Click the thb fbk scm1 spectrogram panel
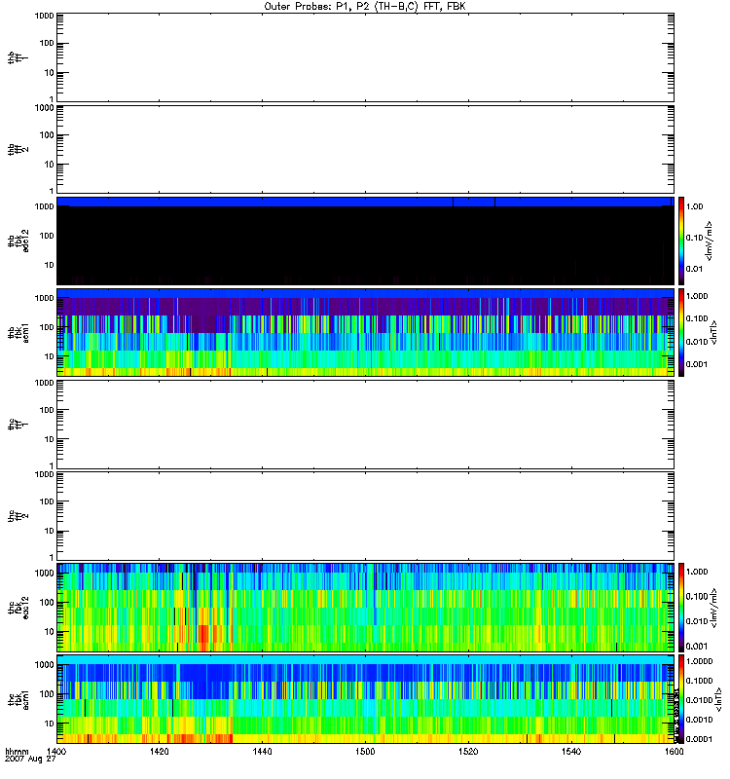 point(365,332)
